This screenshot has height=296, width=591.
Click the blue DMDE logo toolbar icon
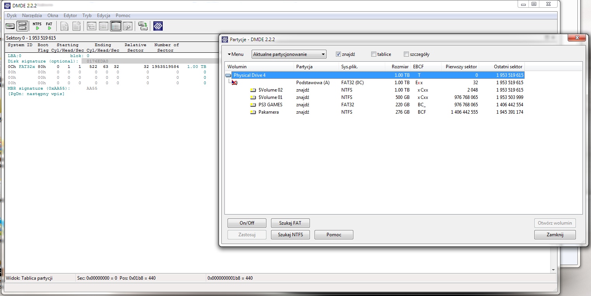click(158, 26)
